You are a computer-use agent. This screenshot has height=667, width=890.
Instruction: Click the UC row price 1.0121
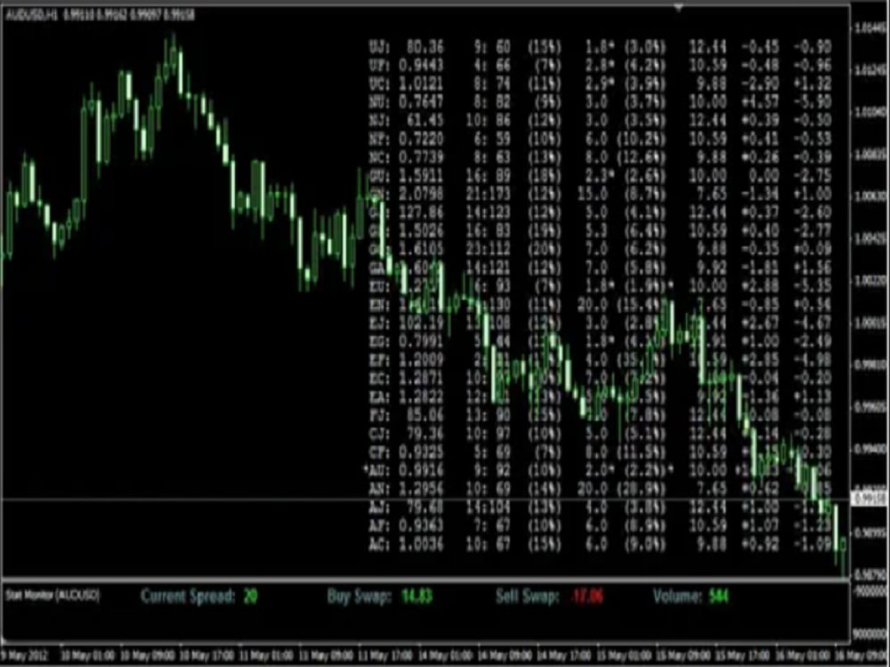[421, 84]
